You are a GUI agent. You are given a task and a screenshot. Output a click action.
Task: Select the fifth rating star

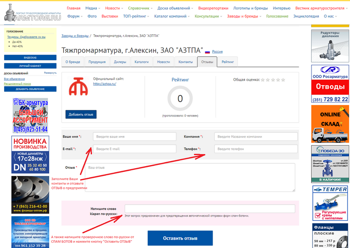click(283, 80)
